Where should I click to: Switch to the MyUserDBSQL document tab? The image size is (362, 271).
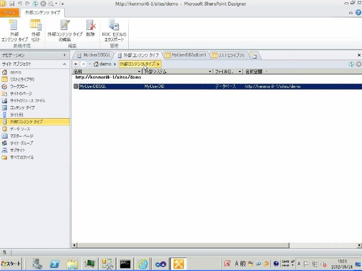point(94,55)
